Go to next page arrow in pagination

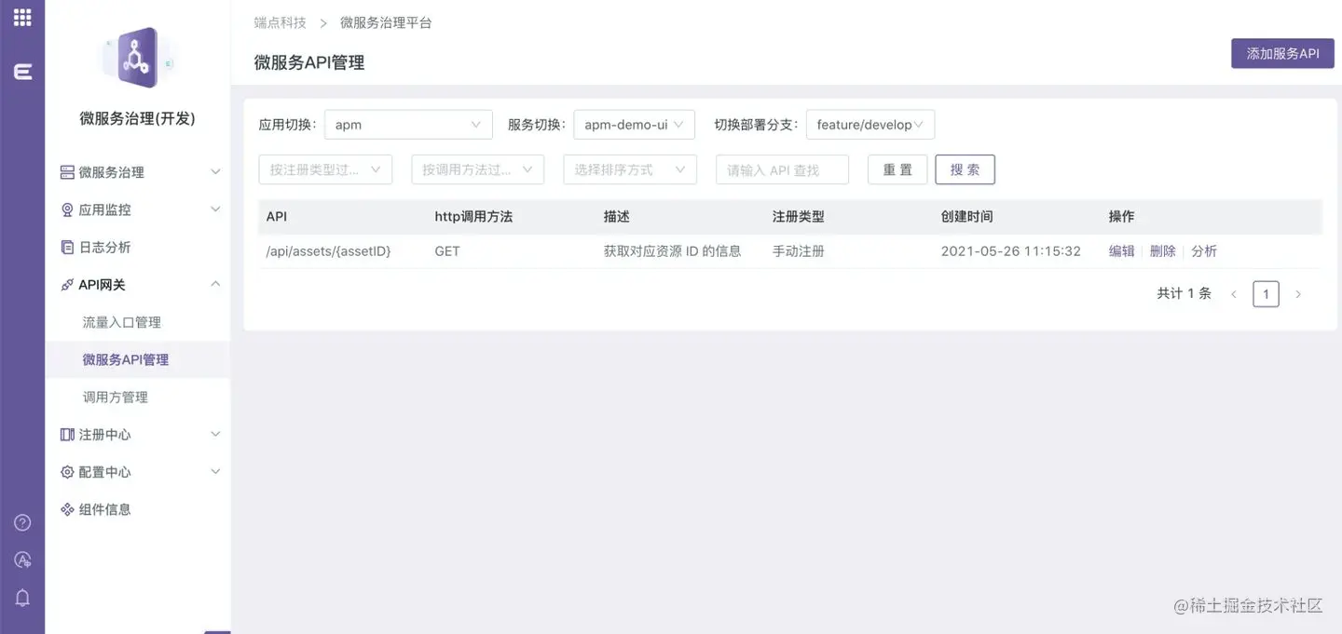pyautogui.click(x=1298, y=294)
